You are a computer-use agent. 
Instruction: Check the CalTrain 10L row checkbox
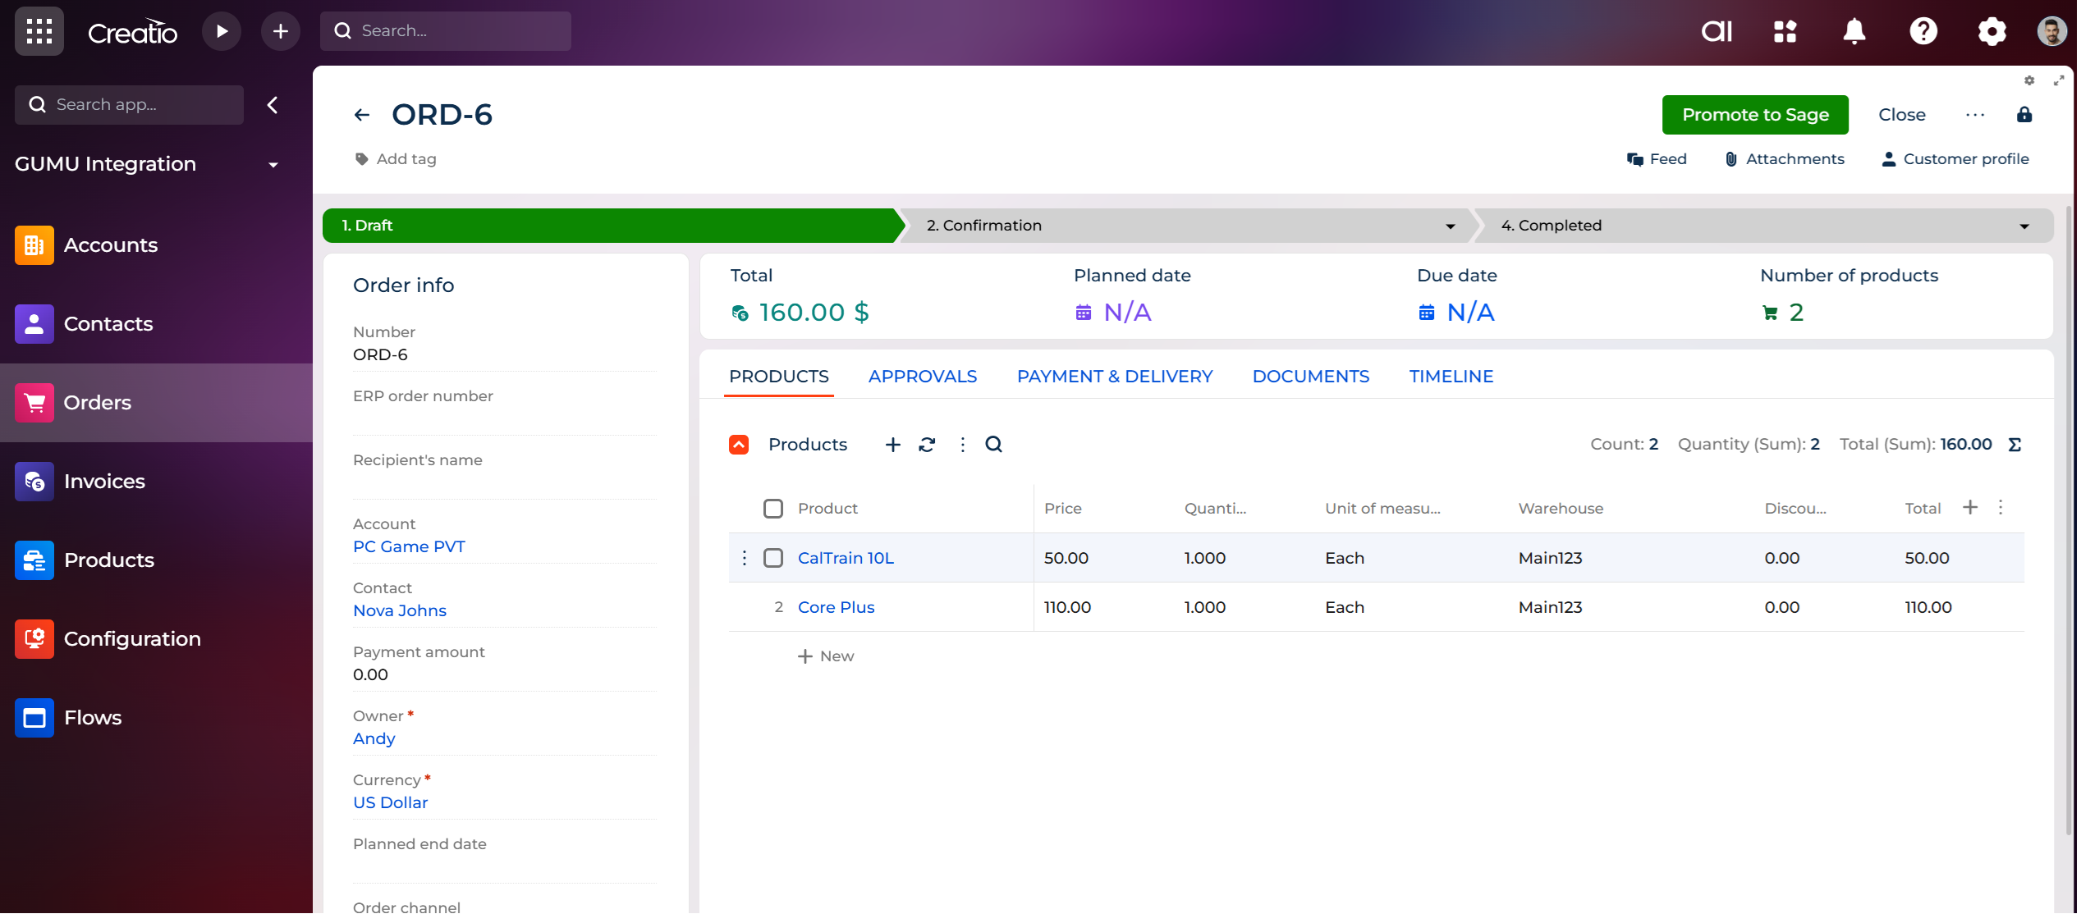point(772,558)
